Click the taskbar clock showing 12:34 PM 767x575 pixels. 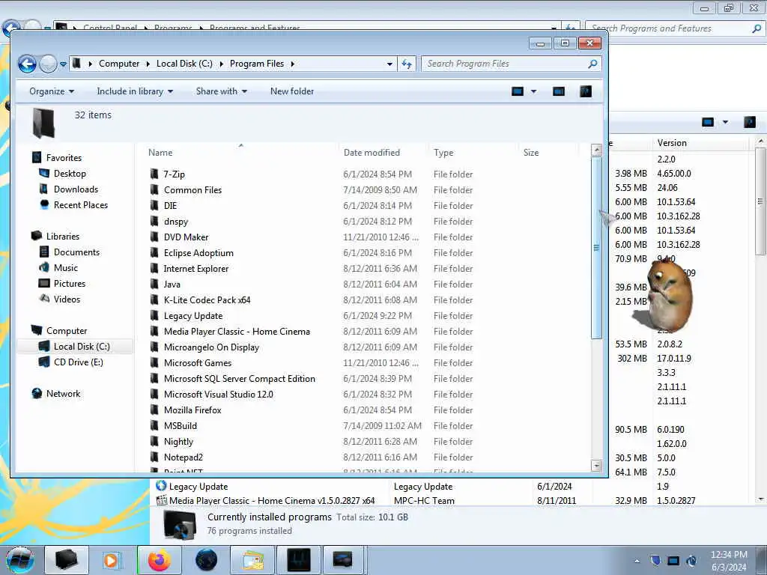(729, 561)
